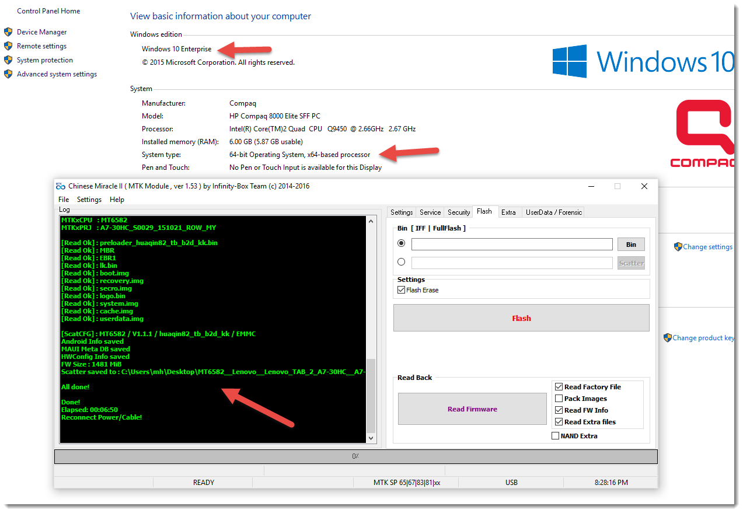Close the Chinese Miracle II window

coord(644,186)
